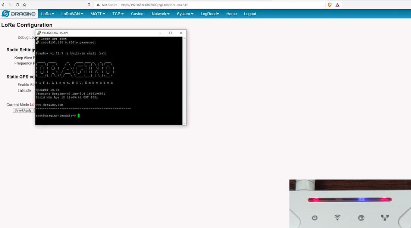Click the LoRa Configuration heading
The image size is (411, 228).
click(x=27, y=25)
